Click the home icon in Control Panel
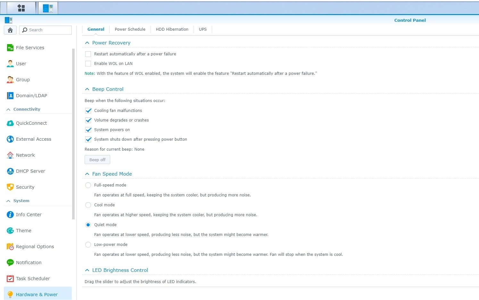 point(10,30)
